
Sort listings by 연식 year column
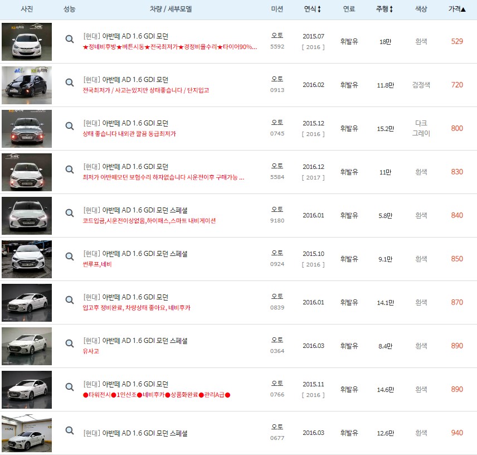(x=313, y=9)
